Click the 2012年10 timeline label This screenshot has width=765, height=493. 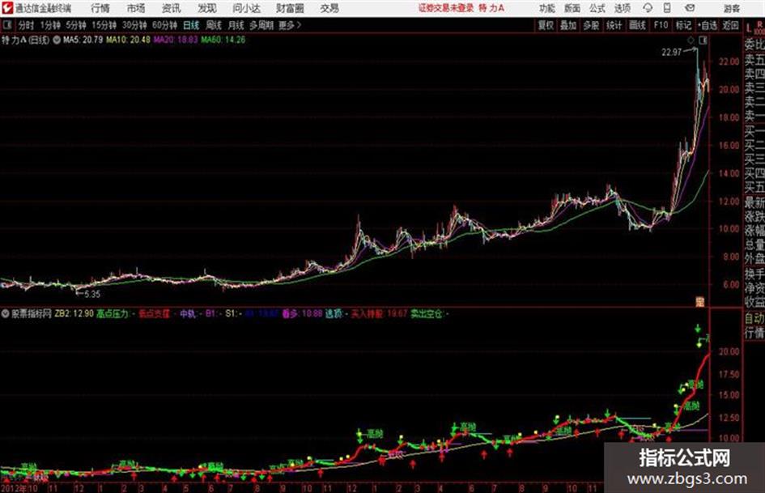tap(19, 488)
